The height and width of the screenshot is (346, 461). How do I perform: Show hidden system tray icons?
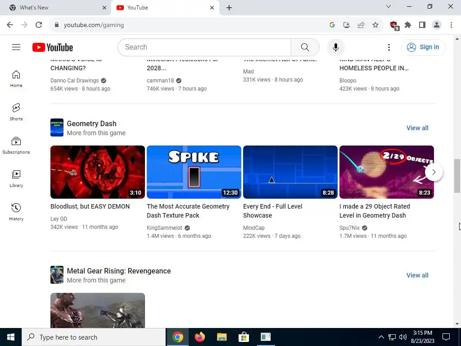tap(381, 337)
